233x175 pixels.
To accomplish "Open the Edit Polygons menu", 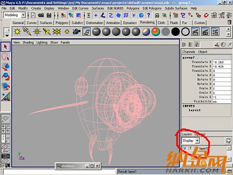I will coord(152,8).
